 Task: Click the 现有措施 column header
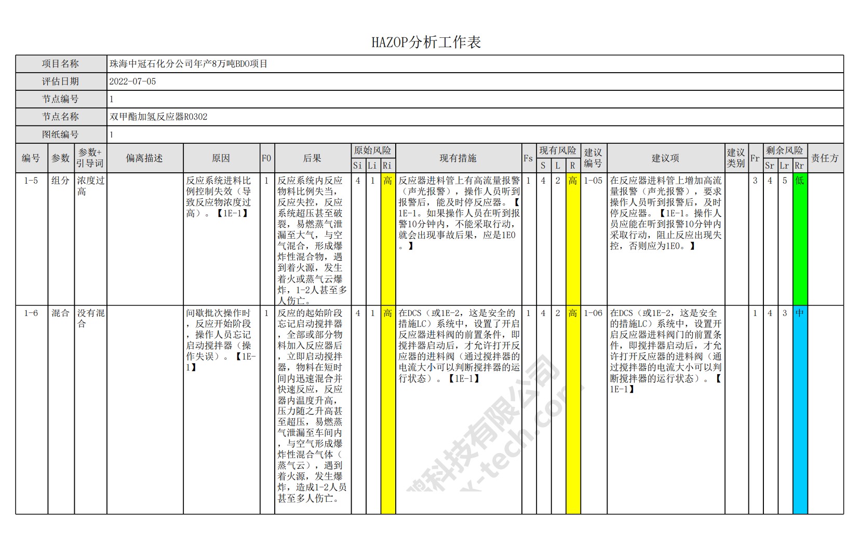click(x=458, y=158)
